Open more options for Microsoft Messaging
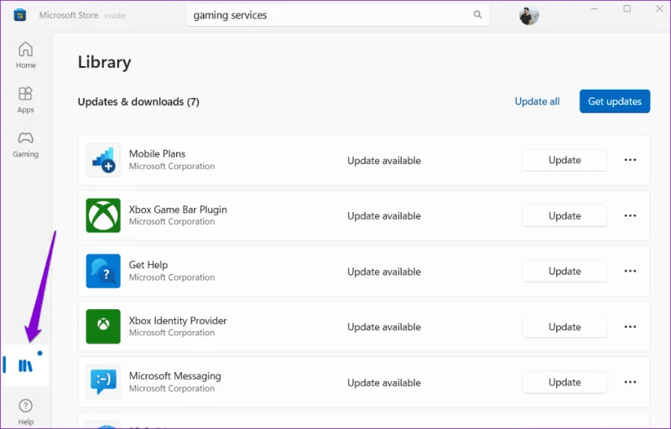 630,382
